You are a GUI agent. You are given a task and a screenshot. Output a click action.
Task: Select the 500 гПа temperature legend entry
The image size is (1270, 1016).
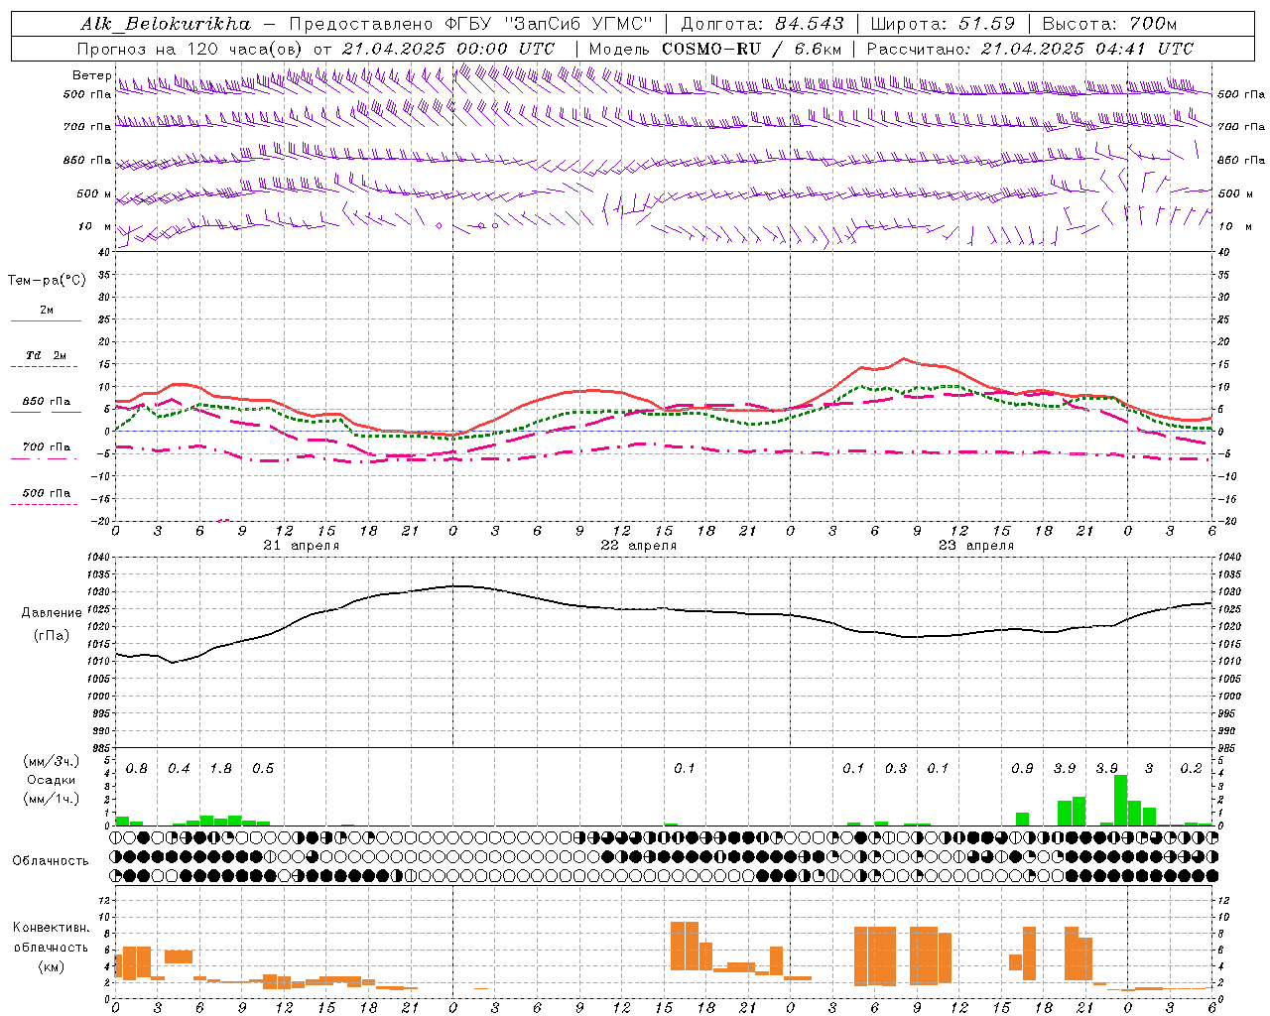46,493
